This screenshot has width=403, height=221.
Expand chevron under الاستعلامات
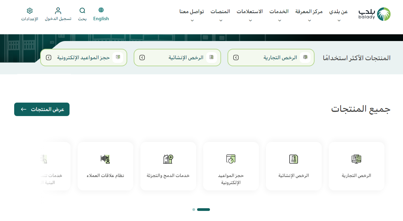(250, 21)
